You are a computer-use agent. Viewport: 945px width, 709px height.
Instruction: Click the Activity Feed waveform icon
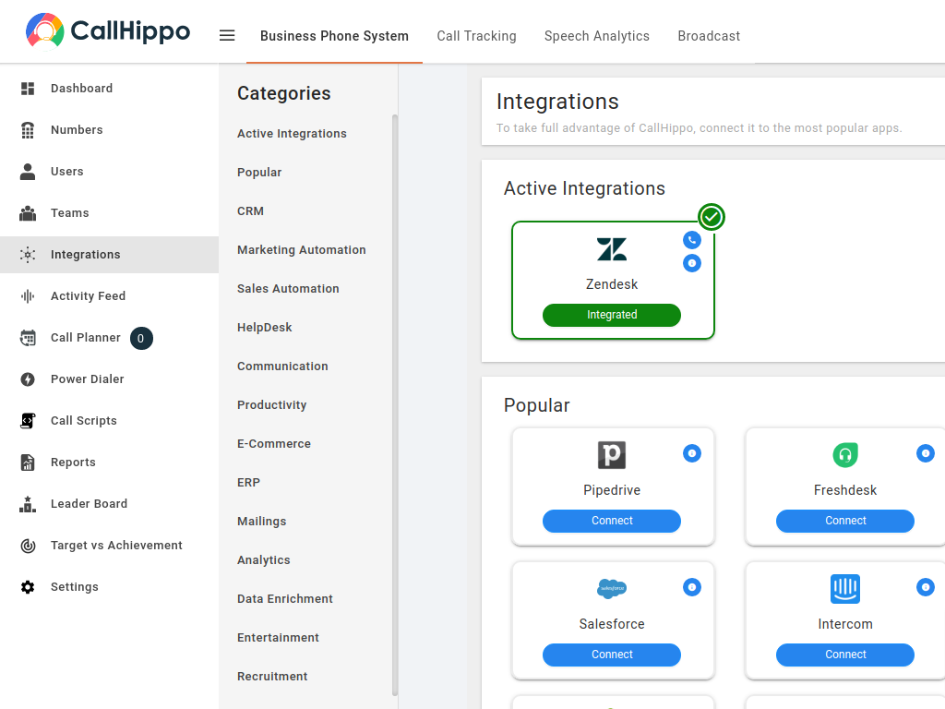(x=28, y=296)
